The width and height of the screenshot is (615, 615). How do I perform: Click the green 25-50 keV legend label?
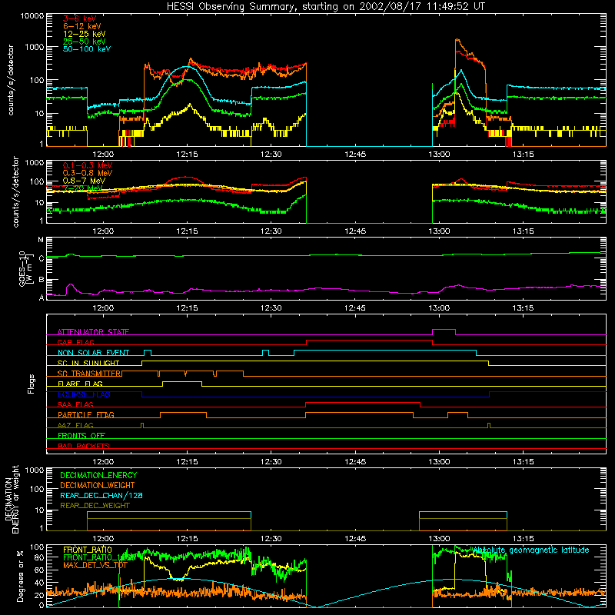click(x=85, y=42)
